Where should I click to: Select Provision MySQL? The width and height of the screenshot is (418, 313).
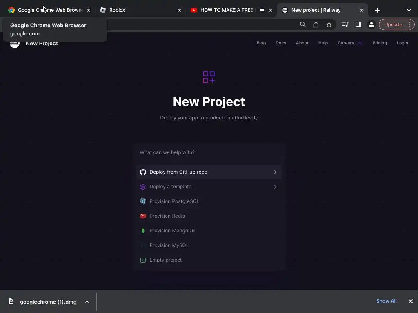[x=209, y=245]
